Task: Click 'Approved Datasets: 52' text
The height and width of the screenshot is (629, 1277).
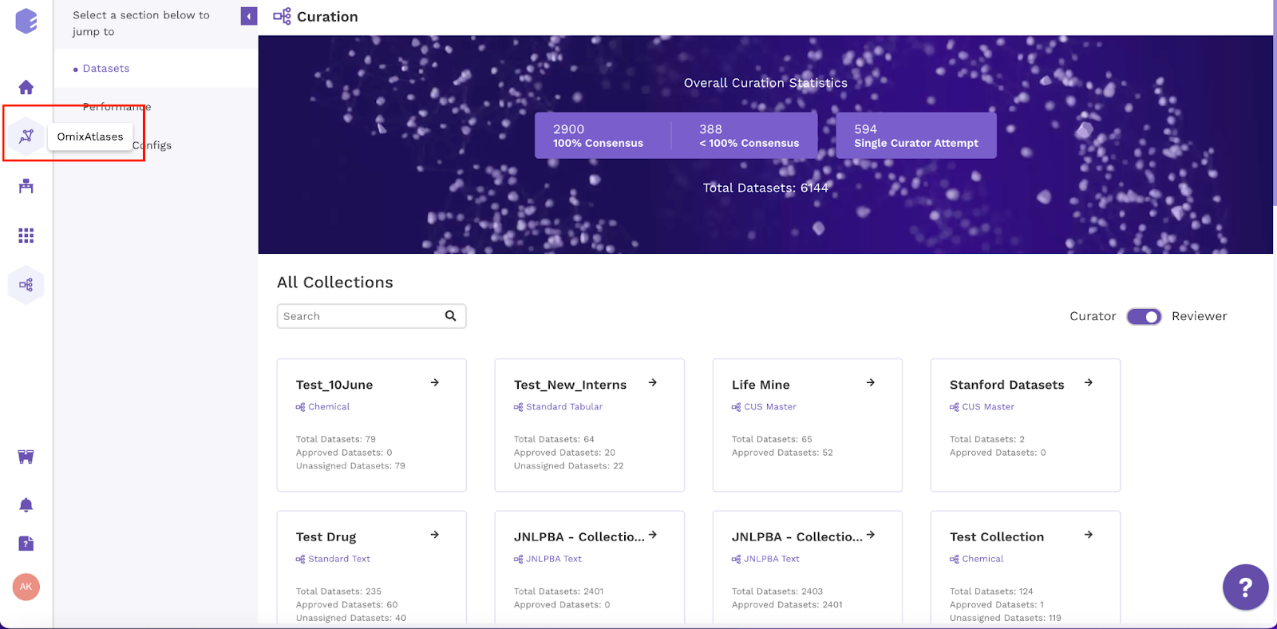Action: 782,453
